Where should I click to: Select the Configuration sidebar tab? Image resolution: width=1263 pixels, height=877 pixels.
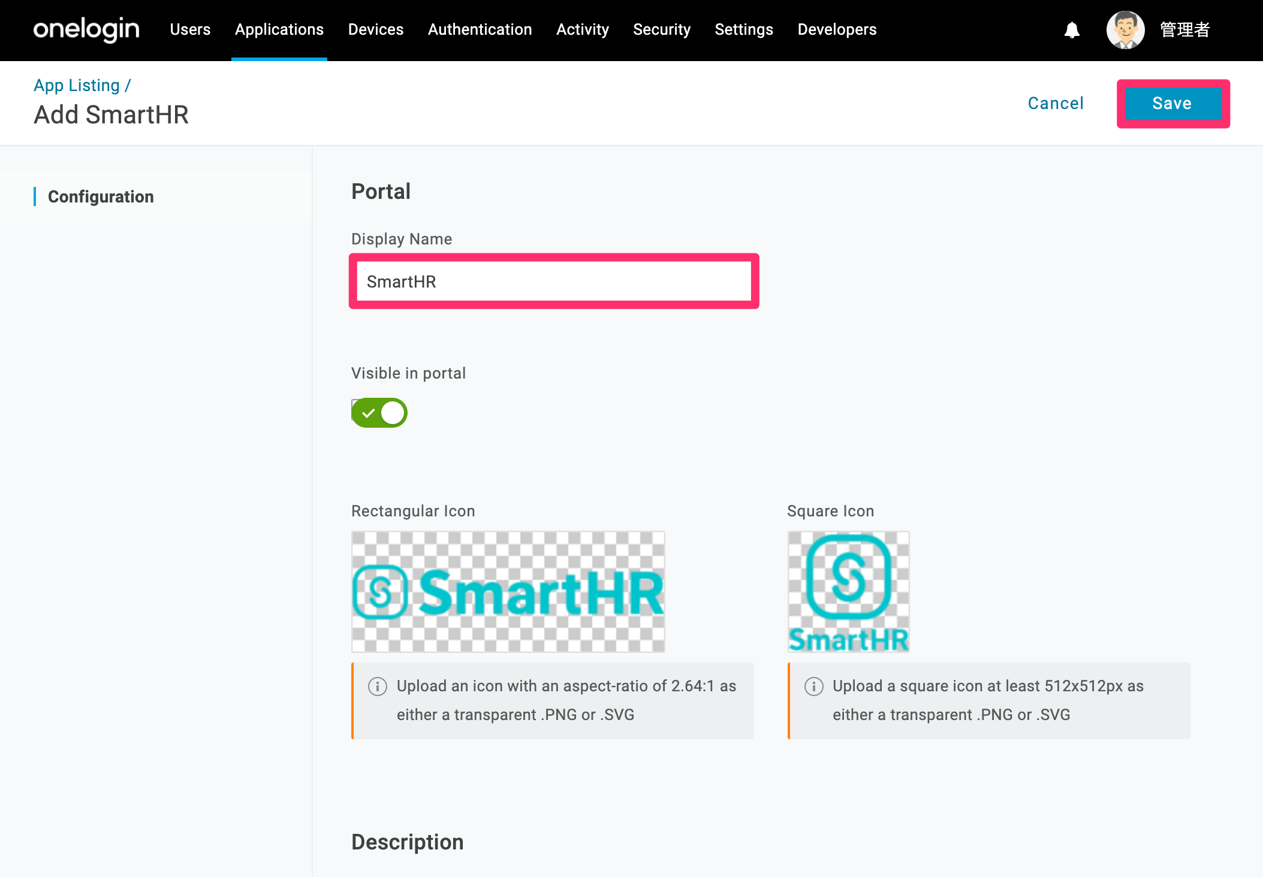156,196
